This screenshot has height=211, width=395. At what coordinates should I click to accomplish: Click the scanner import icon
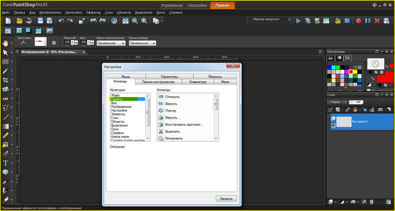pos(29,21)
